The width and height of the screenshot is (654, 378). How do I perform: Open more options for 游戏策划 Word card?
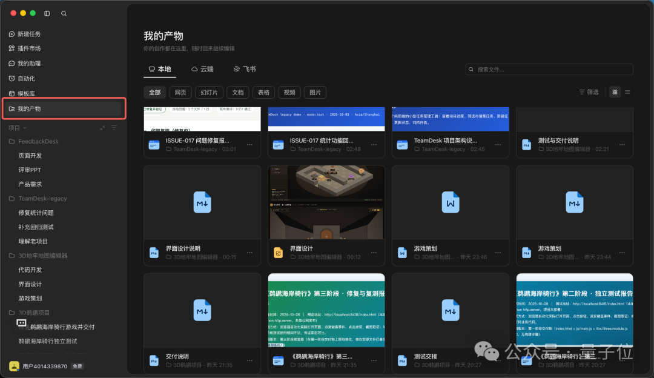tap(498, 253)
